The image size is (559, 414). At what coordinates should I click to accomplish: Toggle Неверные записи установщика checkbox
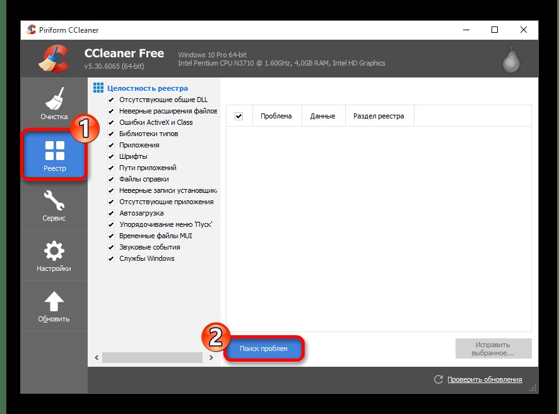click(111, 190)
